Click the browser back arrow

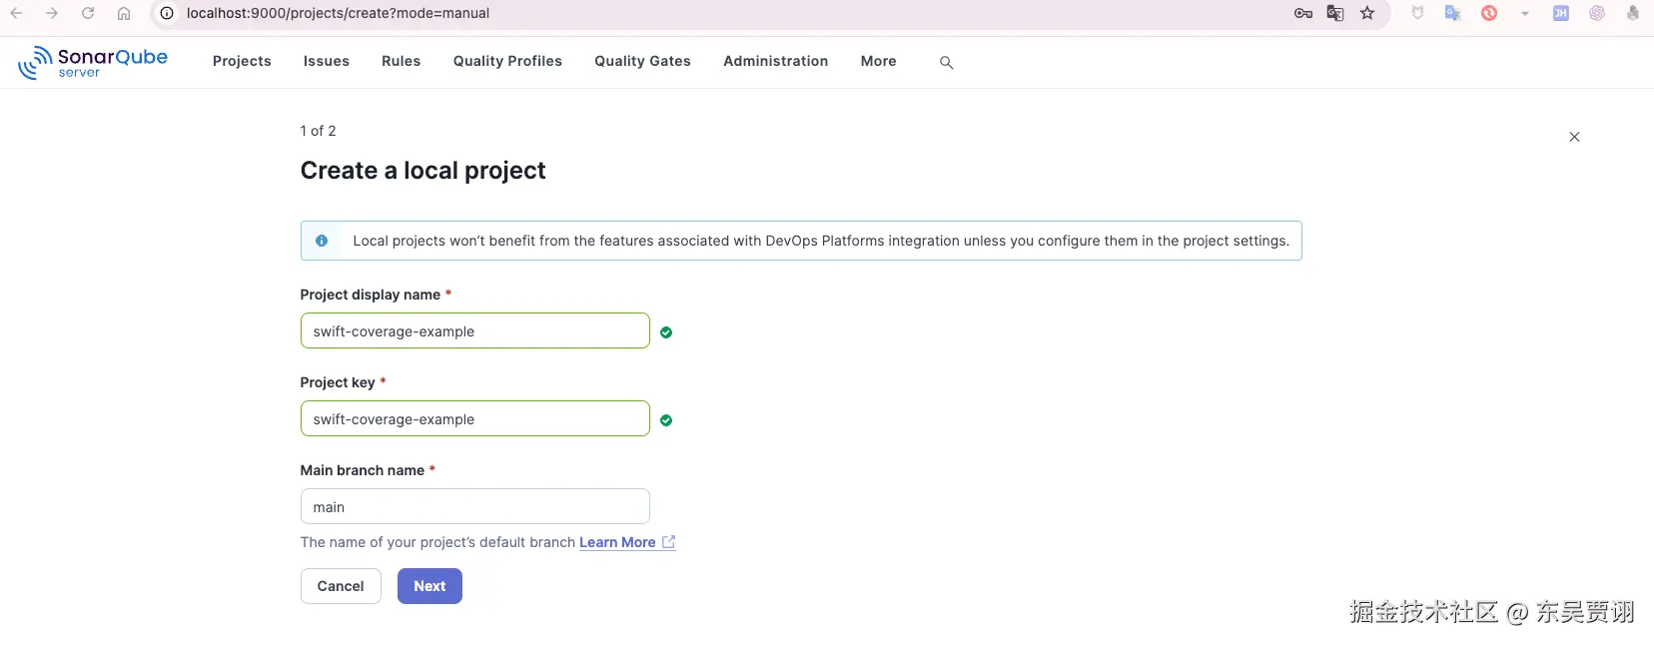[x=16, y=13]
